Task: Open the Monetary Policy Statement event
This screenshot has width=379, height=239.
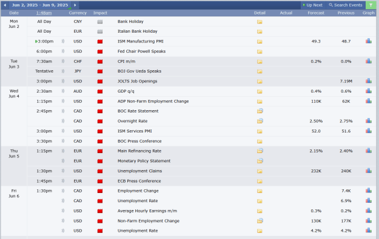Action: (x=144, y=161)
